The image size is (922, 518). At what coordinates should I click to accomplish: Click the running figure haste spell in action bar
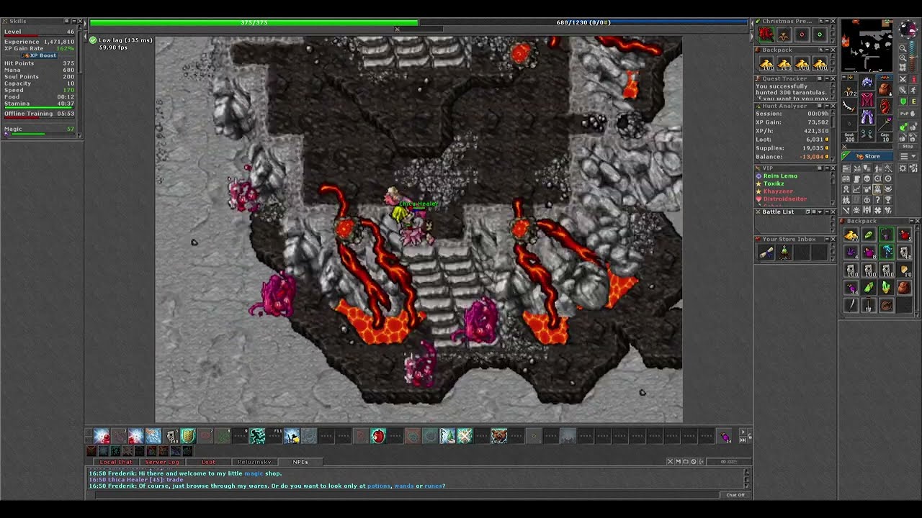(x=257, y=436)
